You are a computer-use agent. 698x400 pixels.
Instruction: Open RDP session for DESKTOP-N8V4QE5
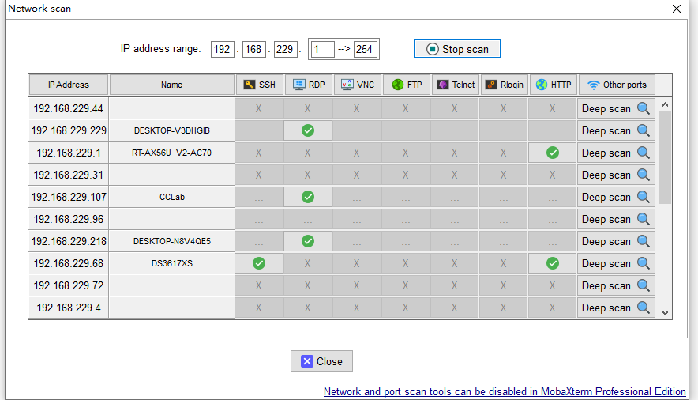point(308,241)
